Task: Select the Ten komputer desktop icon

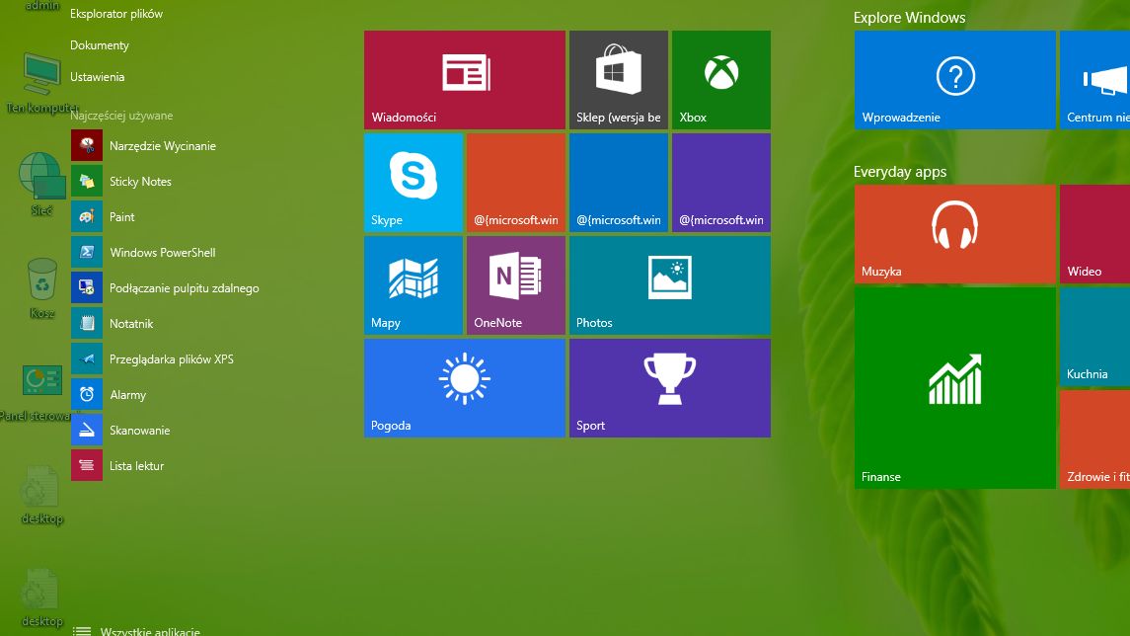Action: 41,82
